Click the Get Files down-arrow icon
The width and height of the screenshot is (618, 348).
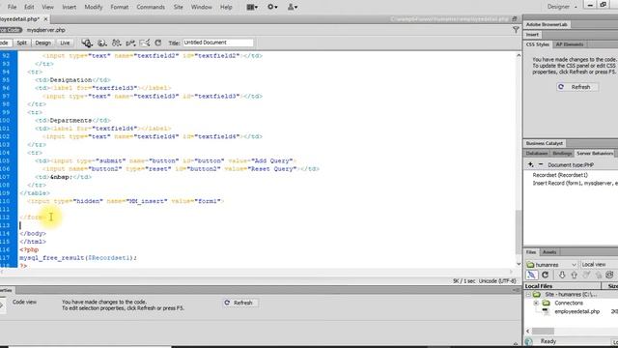click(x=562, y=275)
